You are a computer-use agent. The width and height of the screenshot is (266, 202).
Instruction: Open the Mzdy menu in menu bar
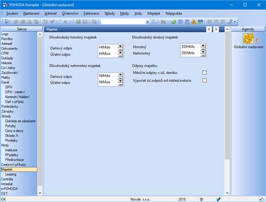124,13
